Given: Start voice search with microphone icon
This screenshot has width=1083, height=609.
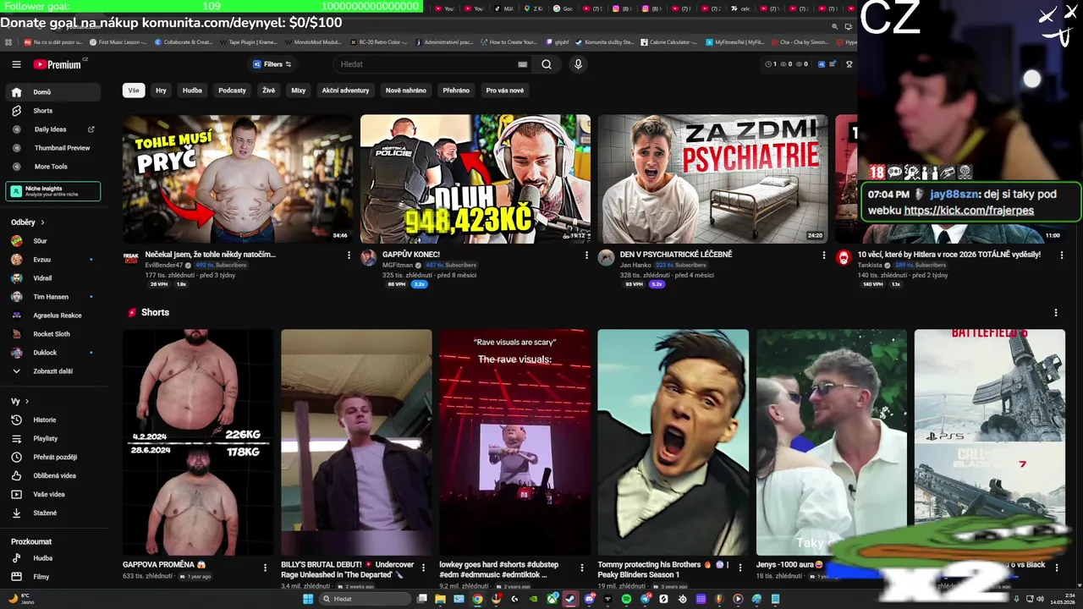Looking at the screenshot, I should [x=578, y=64].
